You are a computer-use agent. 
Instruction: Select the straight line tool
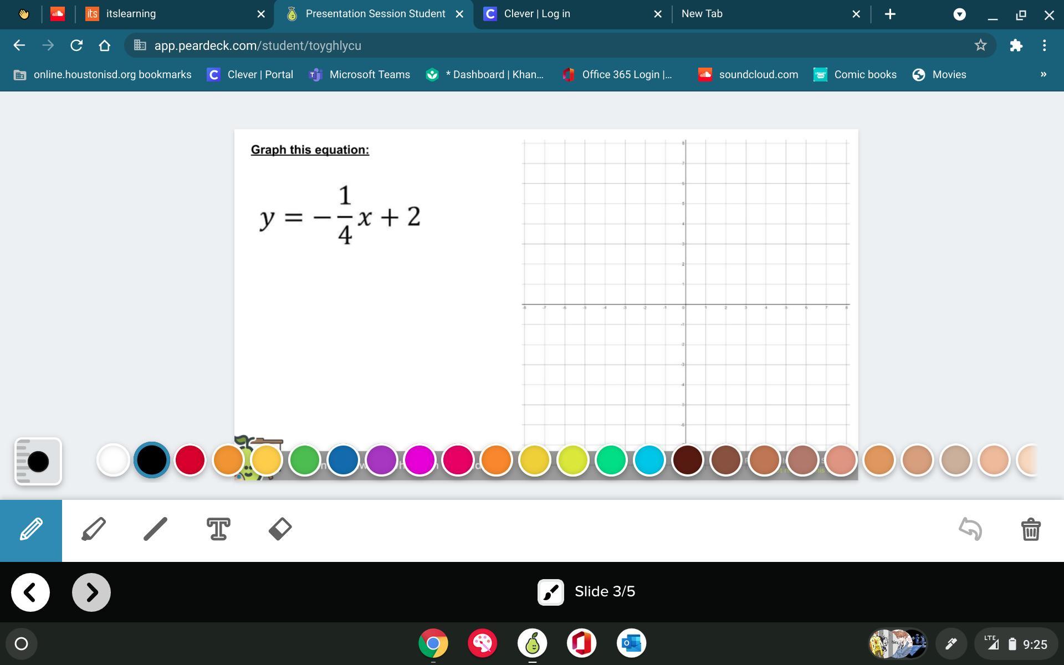click(x=155, y=529)
